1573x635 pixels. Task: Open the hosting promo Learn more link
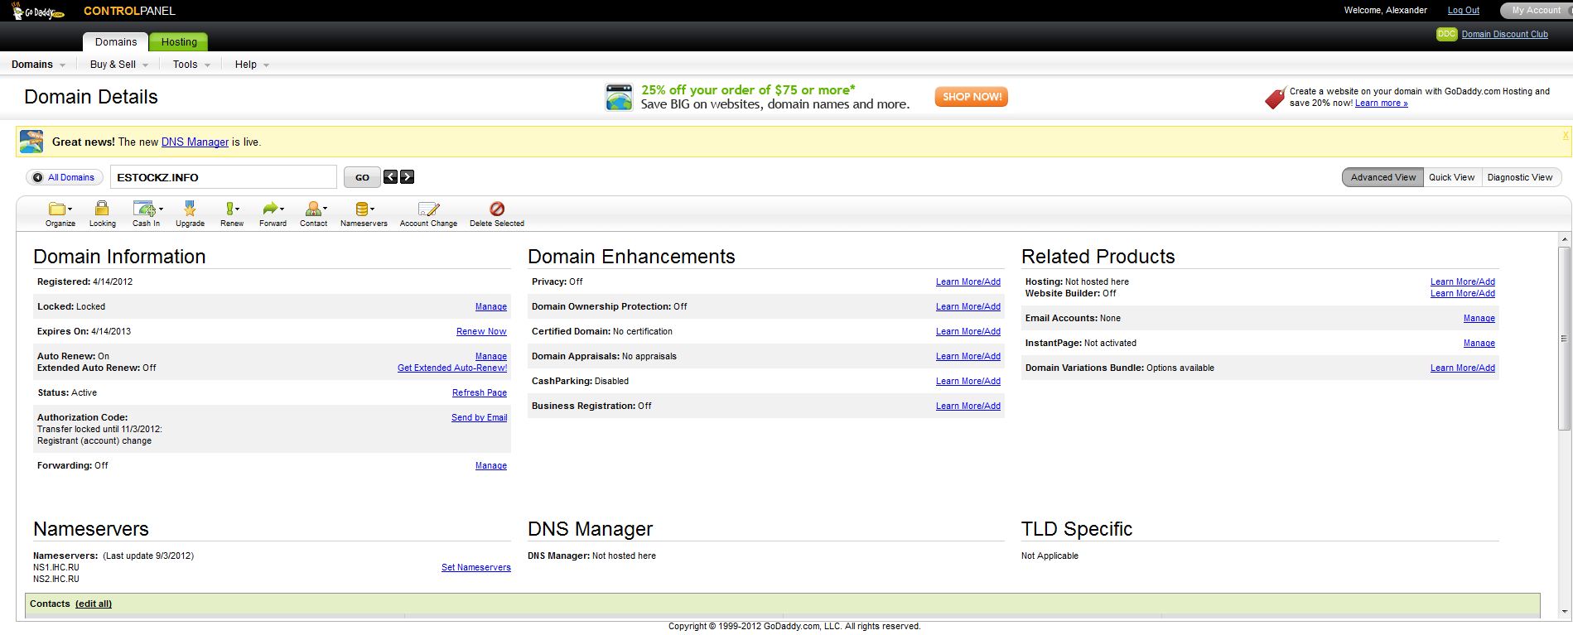point(1382,103)
